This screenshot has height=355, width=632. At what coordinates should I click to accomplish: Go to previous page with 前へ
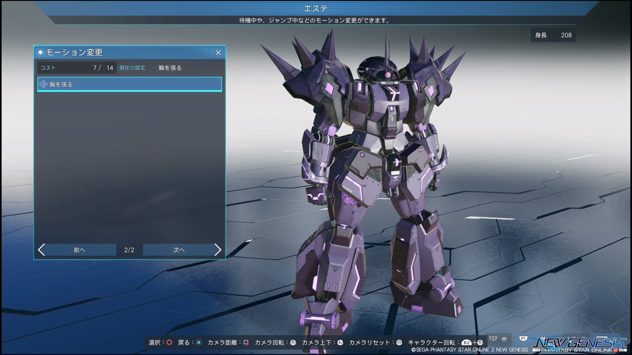(77, 250)
